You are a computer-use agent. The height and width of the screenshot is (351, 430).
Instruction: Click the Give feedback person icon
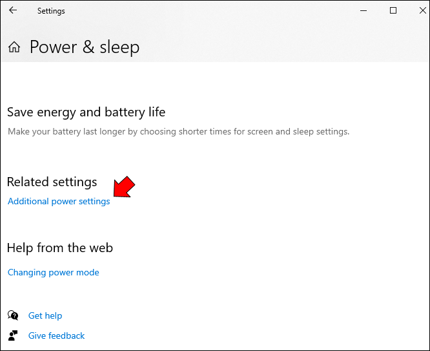click(13, 335)
